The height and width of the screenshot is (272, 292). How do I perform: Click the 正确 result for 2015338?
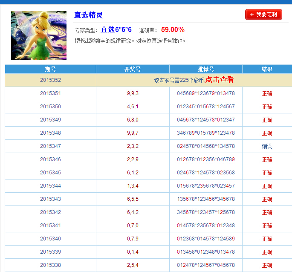coord(267,265)
